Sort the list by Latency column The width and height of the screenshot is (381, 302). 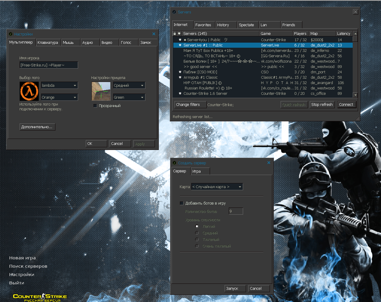coord(344,34)
